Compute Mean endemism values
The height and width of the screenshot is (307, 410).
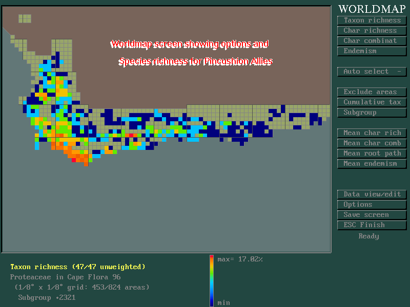[x=372, y=163]
